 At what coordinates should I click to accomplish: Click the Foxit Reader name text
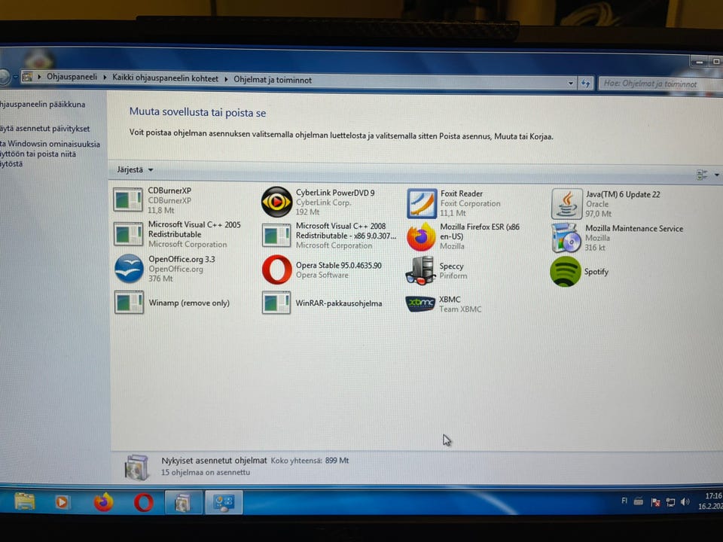pyautogui.click(x=462, y=193)
